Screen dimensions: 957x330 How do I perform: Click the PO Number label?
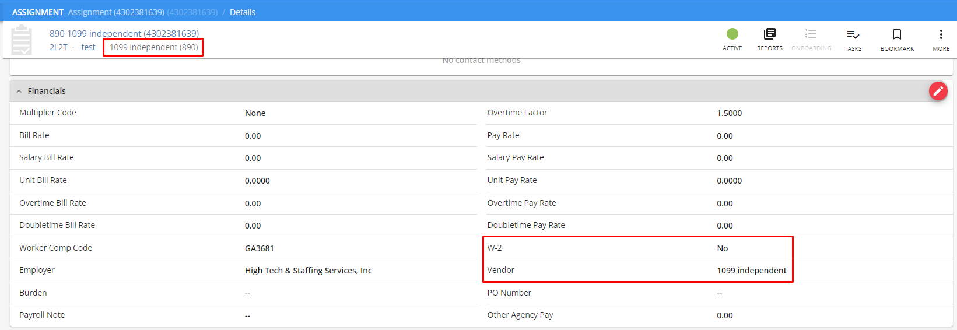pyautogui.click(x=509, y=293)
